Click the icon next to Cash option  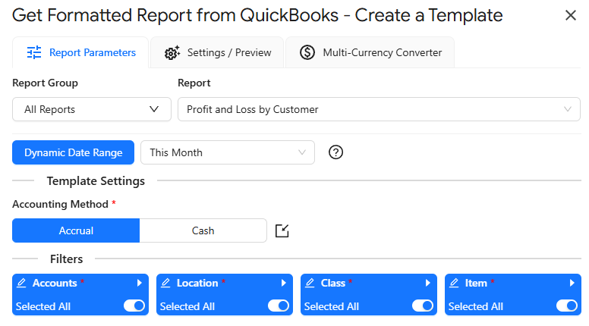[x=282, y=230]
